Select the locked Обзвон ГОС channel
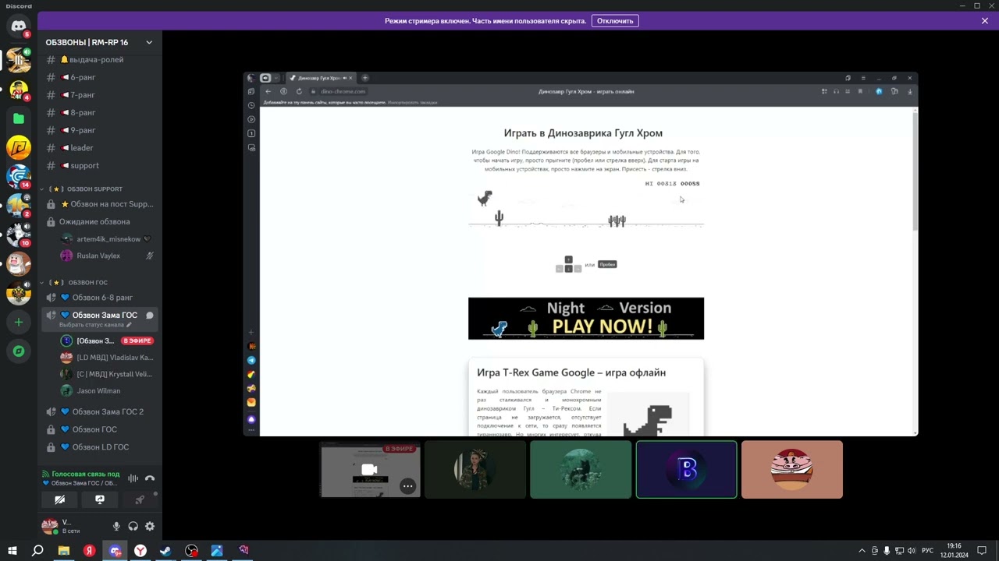Viewport: 999px width, 561px height. (99, 429)
